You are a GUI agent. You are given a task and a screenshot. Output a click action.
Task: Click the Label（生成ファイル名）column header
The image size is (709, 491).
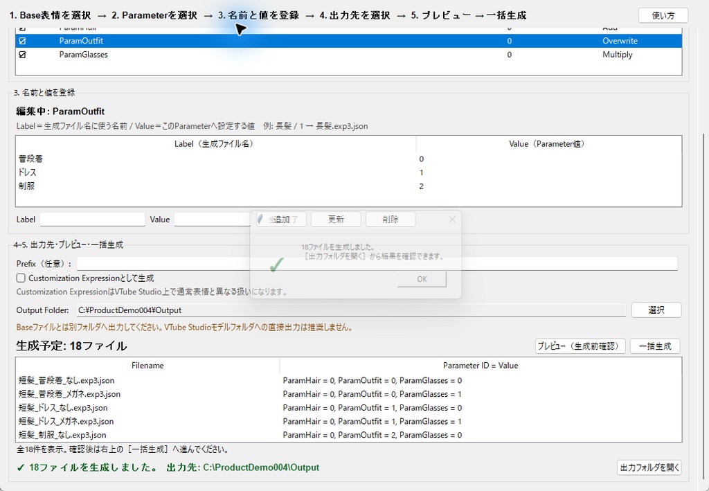pyautogui.click(x=216, y=144)
